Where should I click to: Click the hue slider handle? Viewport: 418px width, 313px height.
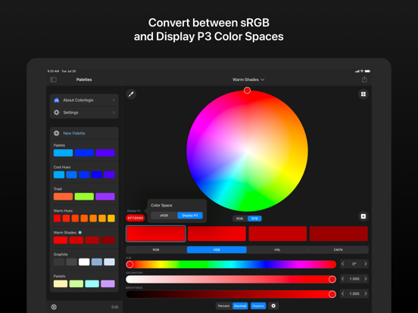coord(129,265)
